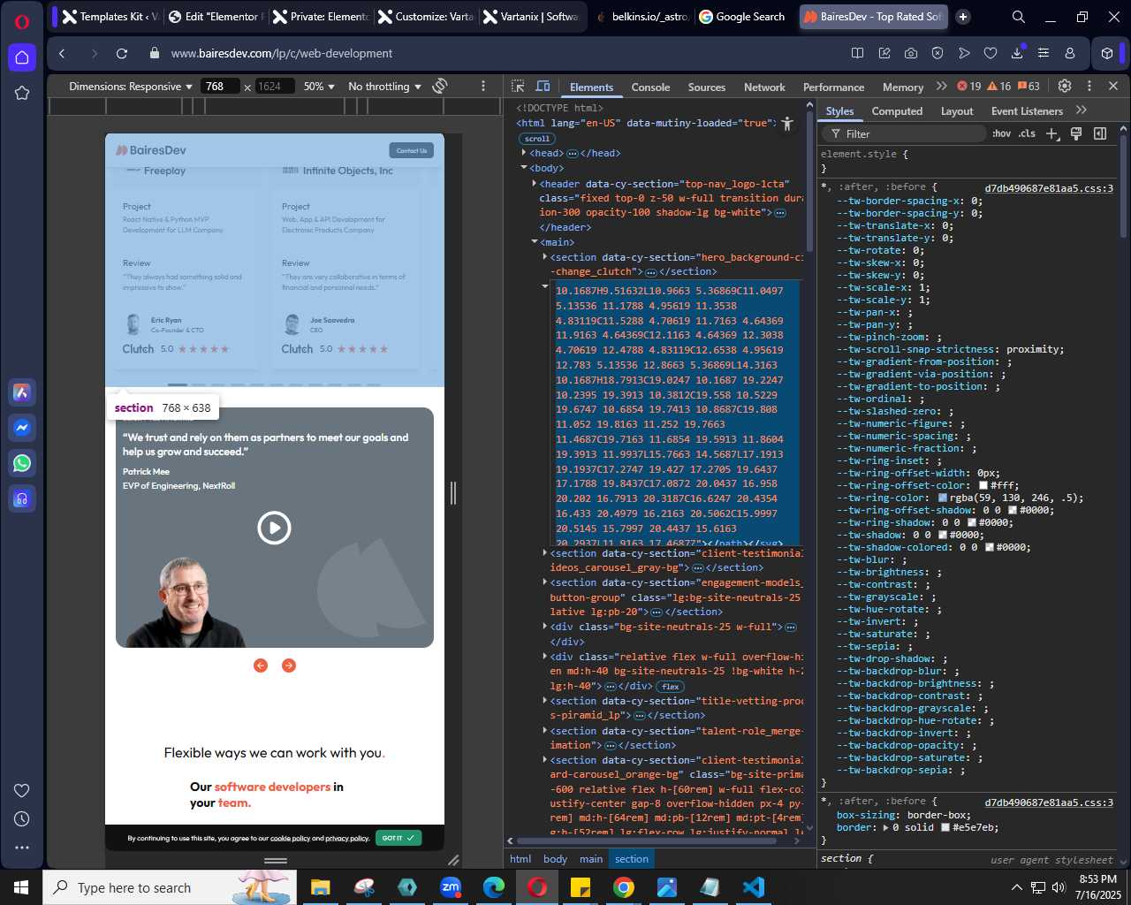Collapse the main element node
1131x905 pixels.
click(x=535, y=242)
